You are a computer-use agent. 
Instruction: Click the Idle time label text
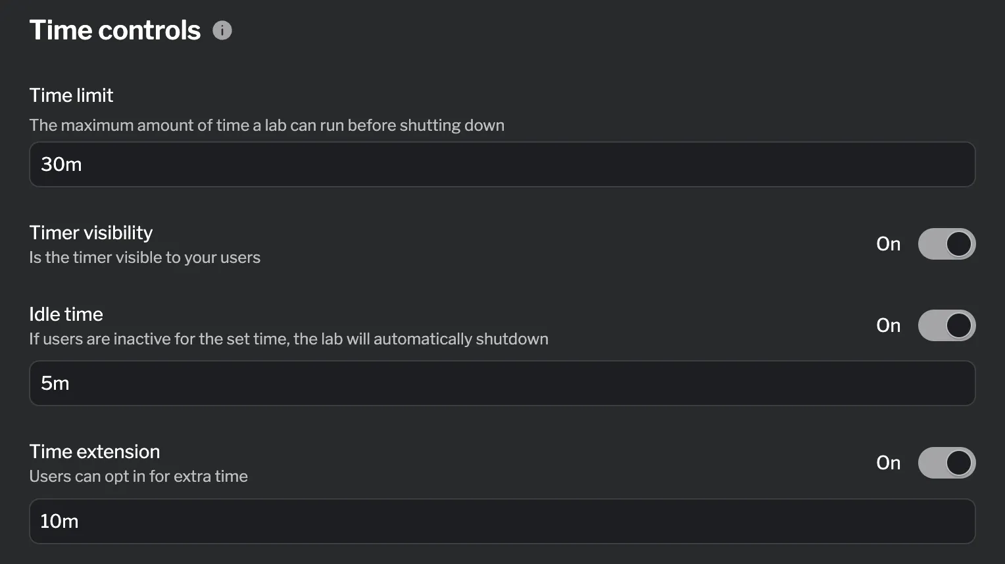(x=66, y=314)
